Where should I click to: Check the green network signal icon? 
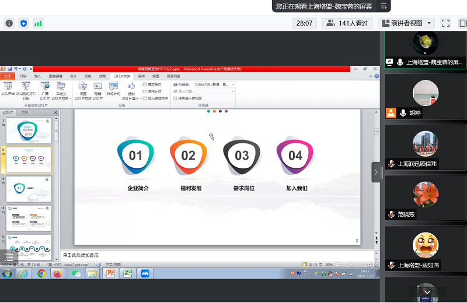(38, 23)
